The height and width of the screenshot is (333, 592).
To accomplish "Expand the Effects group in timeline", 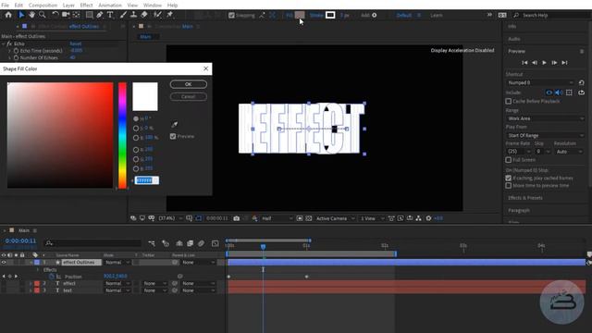I will tap(37, 269).
